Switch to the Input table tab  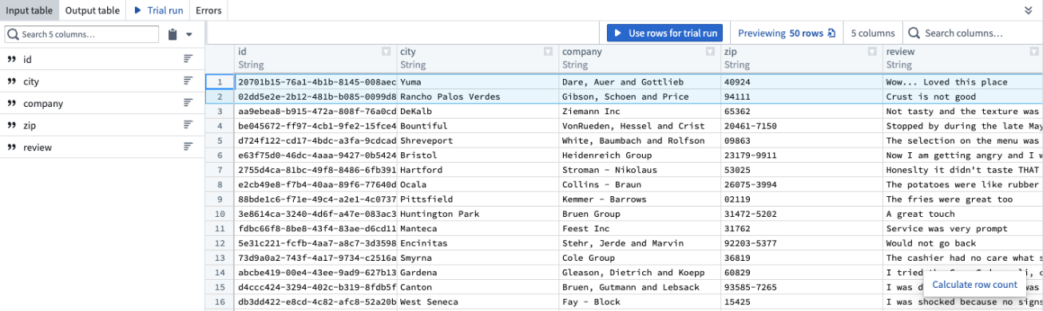coord(29,10)
